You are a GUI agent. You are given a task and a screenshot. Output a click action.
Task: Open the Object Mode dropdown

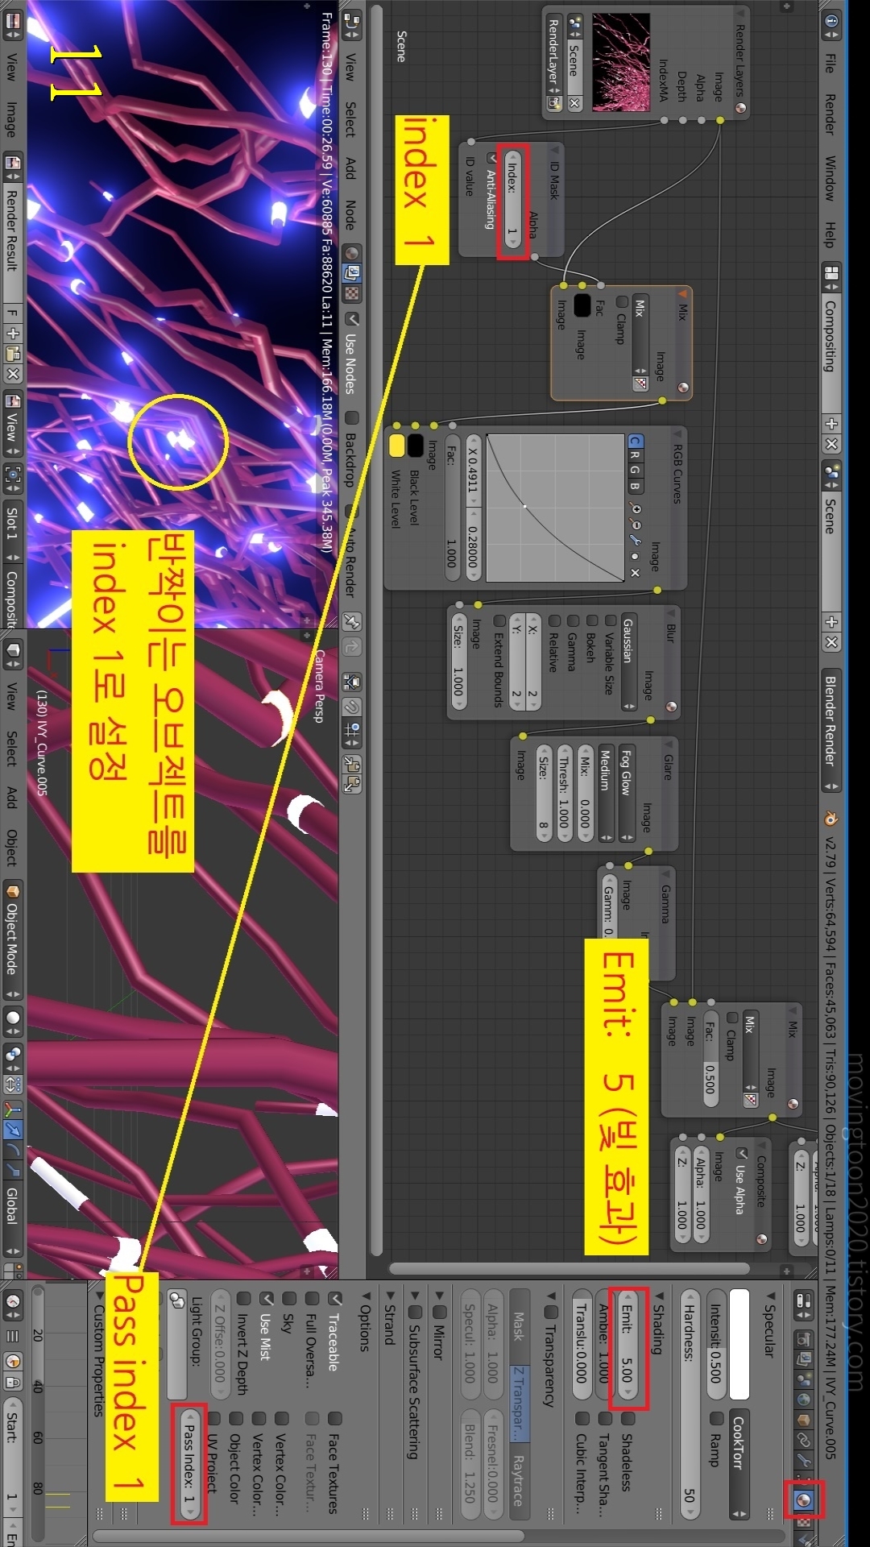pos(13,941)
